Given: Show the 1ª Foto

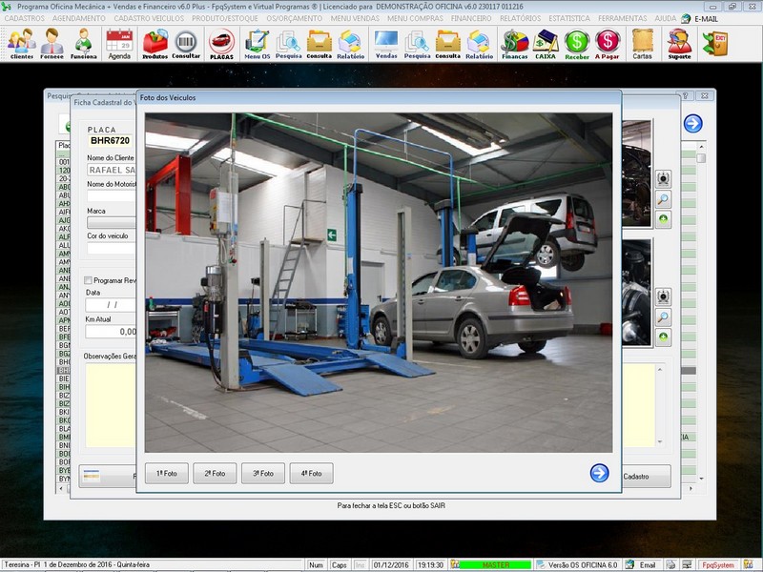Looking at the screenshot, I should tap(167, 473).
